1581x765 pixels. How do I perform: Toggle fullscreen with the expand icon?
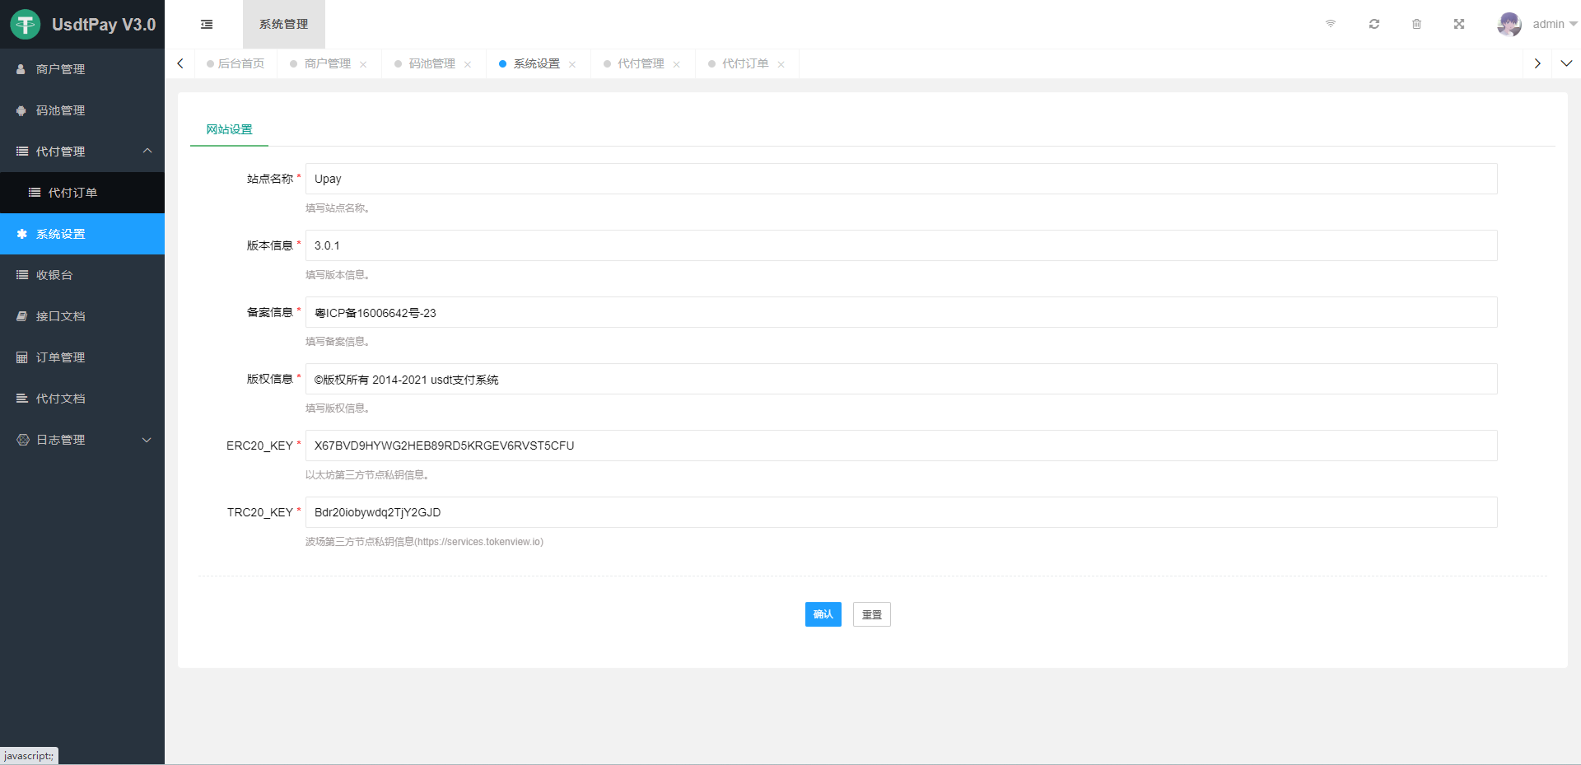(x=1458, y=25)
